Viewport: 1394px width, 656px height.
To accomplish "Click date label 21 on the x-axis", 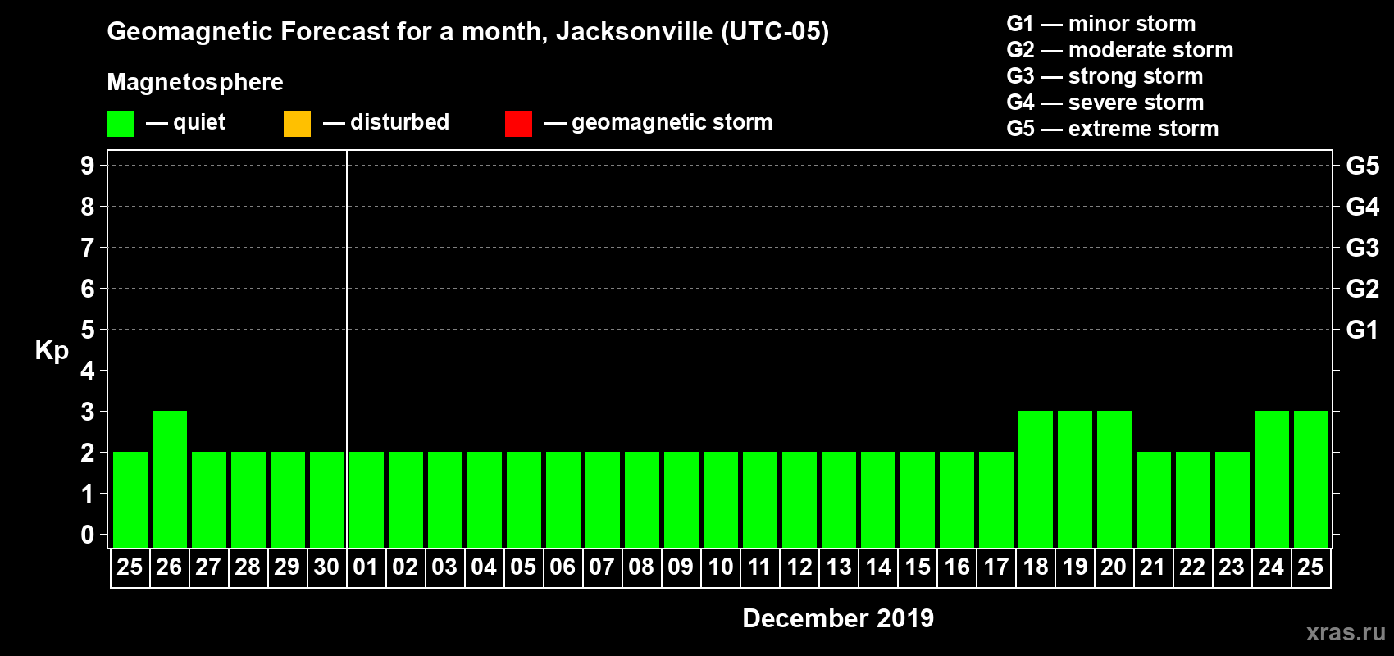I will point(1153,567).
